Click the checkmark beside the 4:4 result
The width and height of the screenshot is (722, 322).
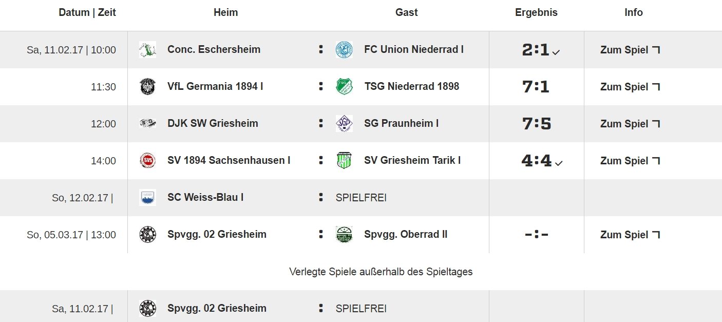click(559, 163)
